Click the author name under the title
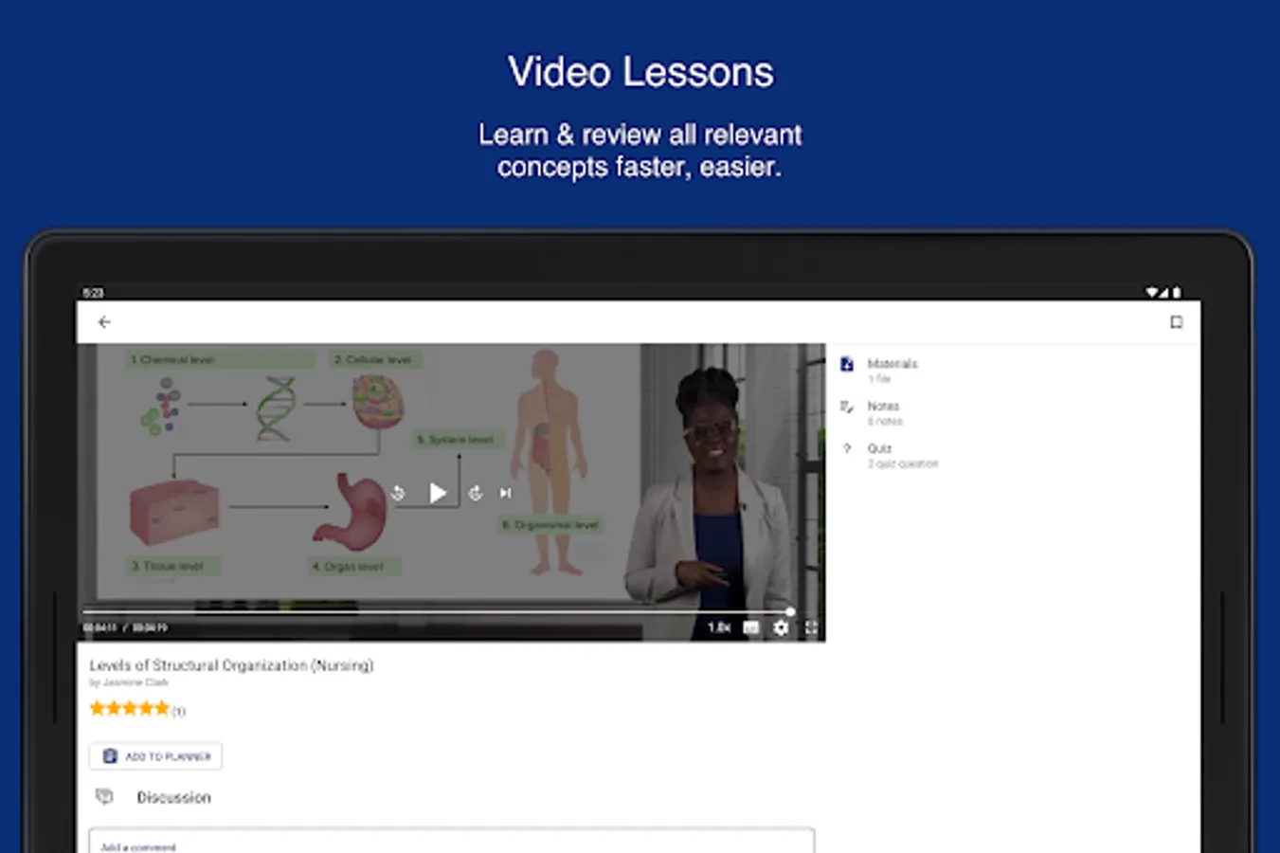The width and height of the screenshot is (1280, 853). click(129, 682)
